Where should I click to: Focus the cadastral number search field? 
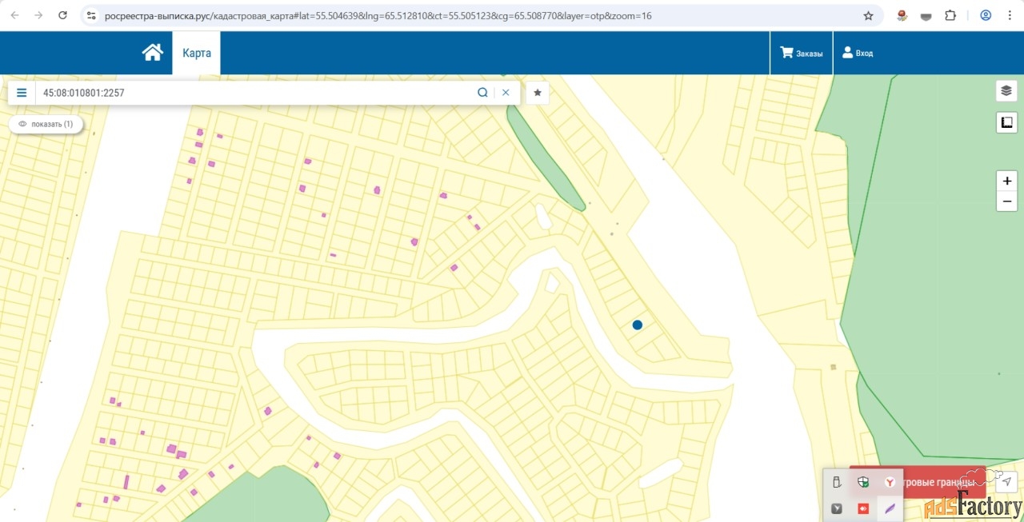click(256, 93)
